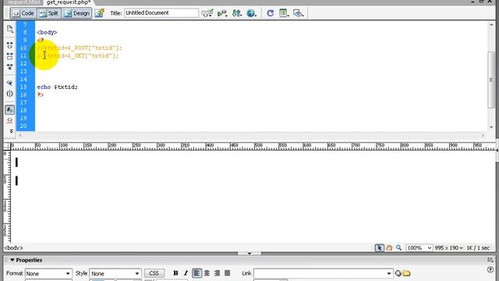This screenshot has width=499, height=281.
Task: Open the Format dropdown
Action: coord(48,273)
